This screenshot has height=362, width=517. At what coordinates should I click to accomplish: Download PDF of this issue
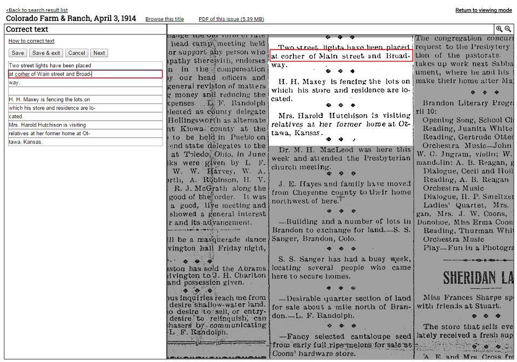tap(231, 19)
